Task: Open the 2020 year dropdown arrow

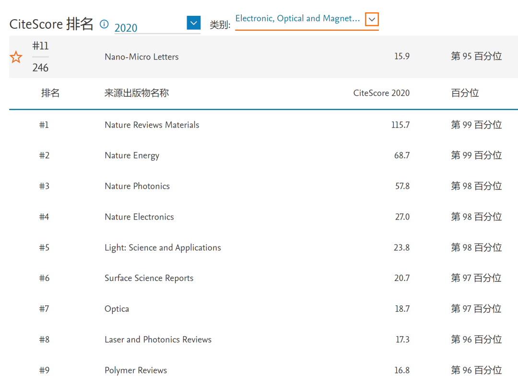Action: pos(194,23)
